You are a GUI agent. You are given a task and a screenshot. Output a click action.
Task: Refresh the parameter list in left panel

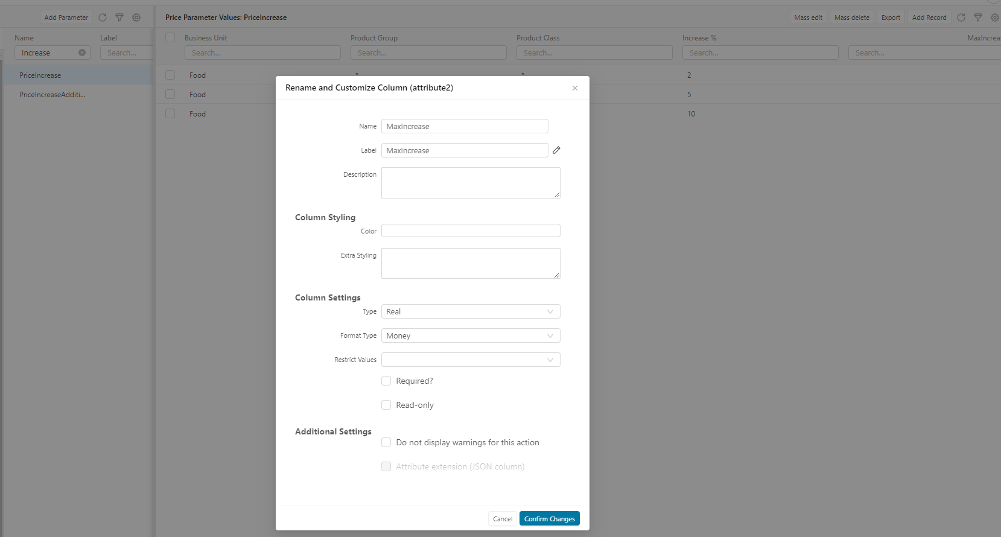pos(103,17)
